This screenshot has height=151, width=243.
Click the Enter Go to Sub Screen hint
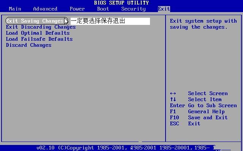pos(203,106)
